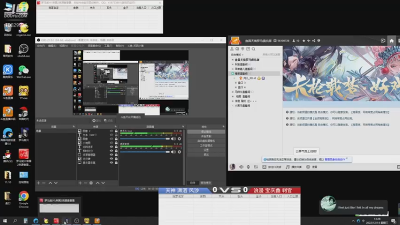Show hidden icons in system tray

(353, 221)
